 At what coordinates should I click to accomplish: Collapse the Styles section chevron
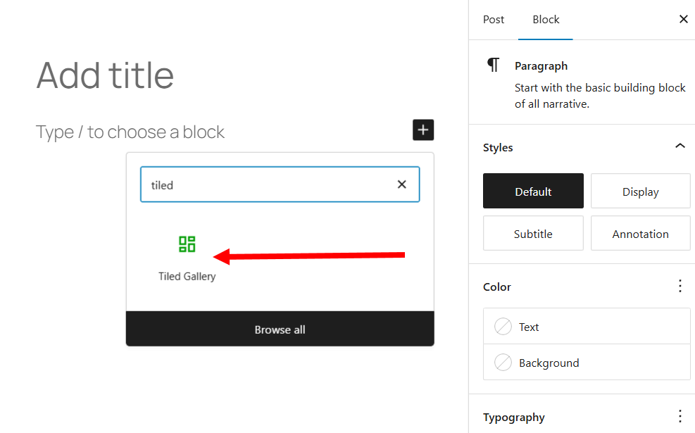tap(680, 146)
